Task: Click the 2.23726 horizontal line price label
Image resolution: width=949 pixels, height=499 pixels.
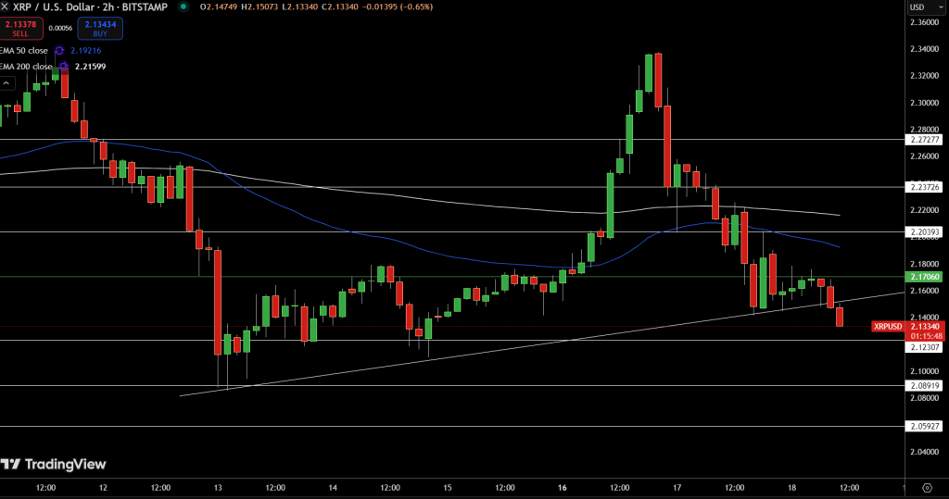Action: click(x=924, y=188)
